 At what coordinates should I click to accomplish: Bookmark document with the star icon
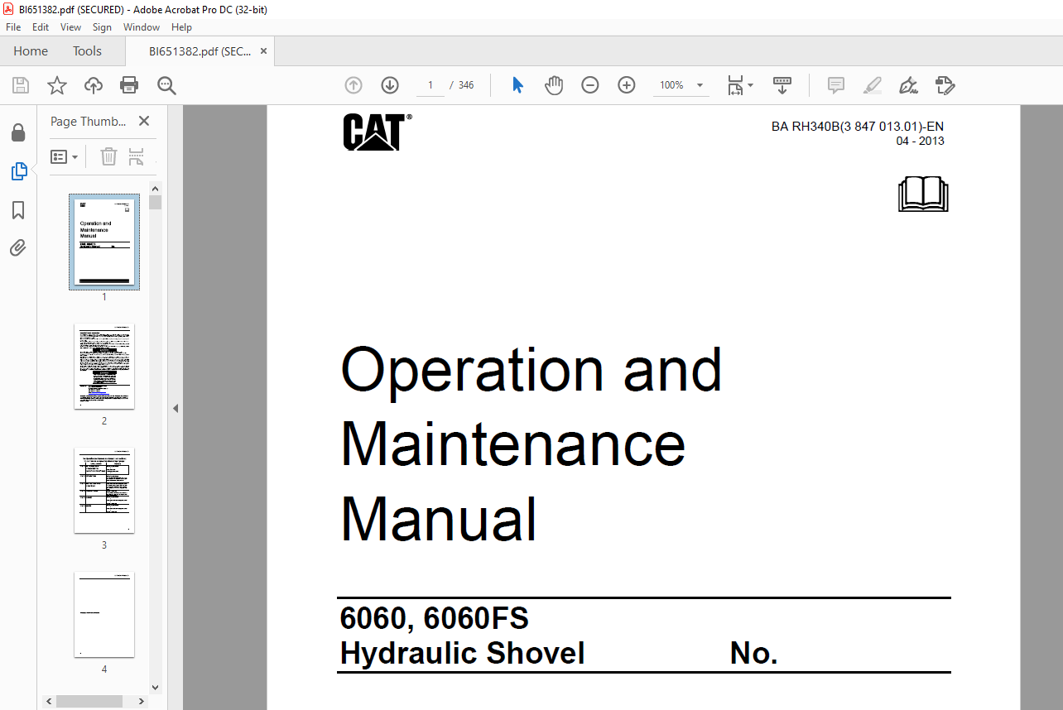pos(56,85)
